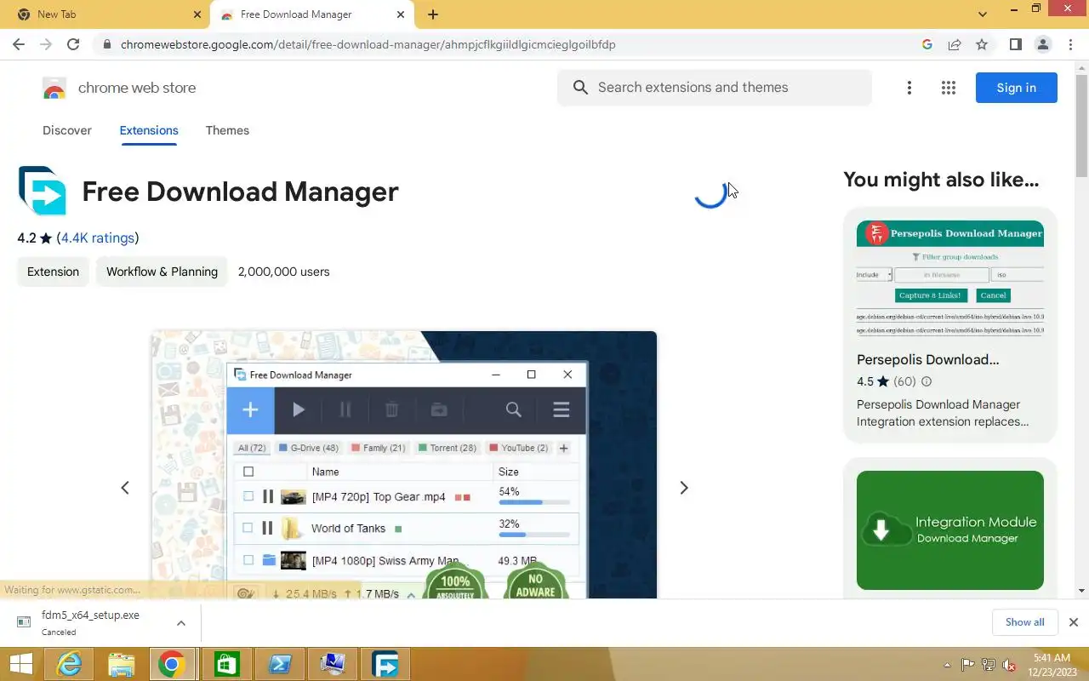
Task: Click the scrollbar down arrow
Action: click(1082, 591)
